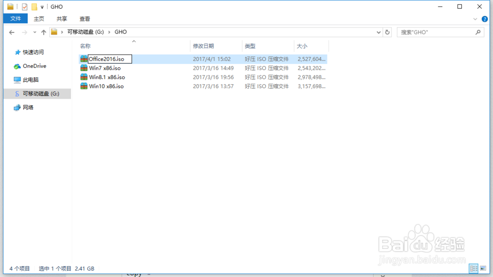Click the Win7 x86.iso archive icon

(84, 68)
